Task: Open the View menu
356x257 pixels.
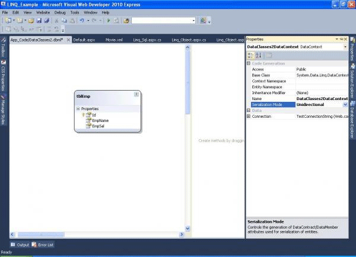Action: pos(27,12)
